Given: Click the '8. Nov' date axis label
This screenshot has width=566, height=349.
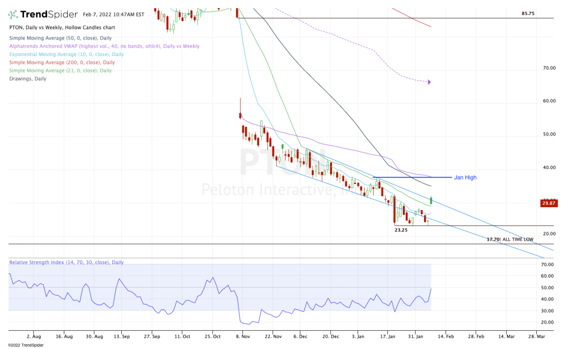Looking at the screenshot, I should (x=242, y=337).
